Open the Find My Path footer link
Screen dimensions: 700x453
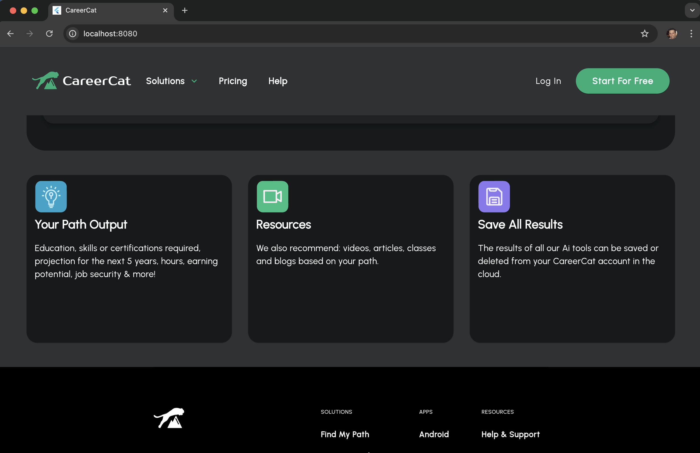pyautogui.click(x=345, y=434)
